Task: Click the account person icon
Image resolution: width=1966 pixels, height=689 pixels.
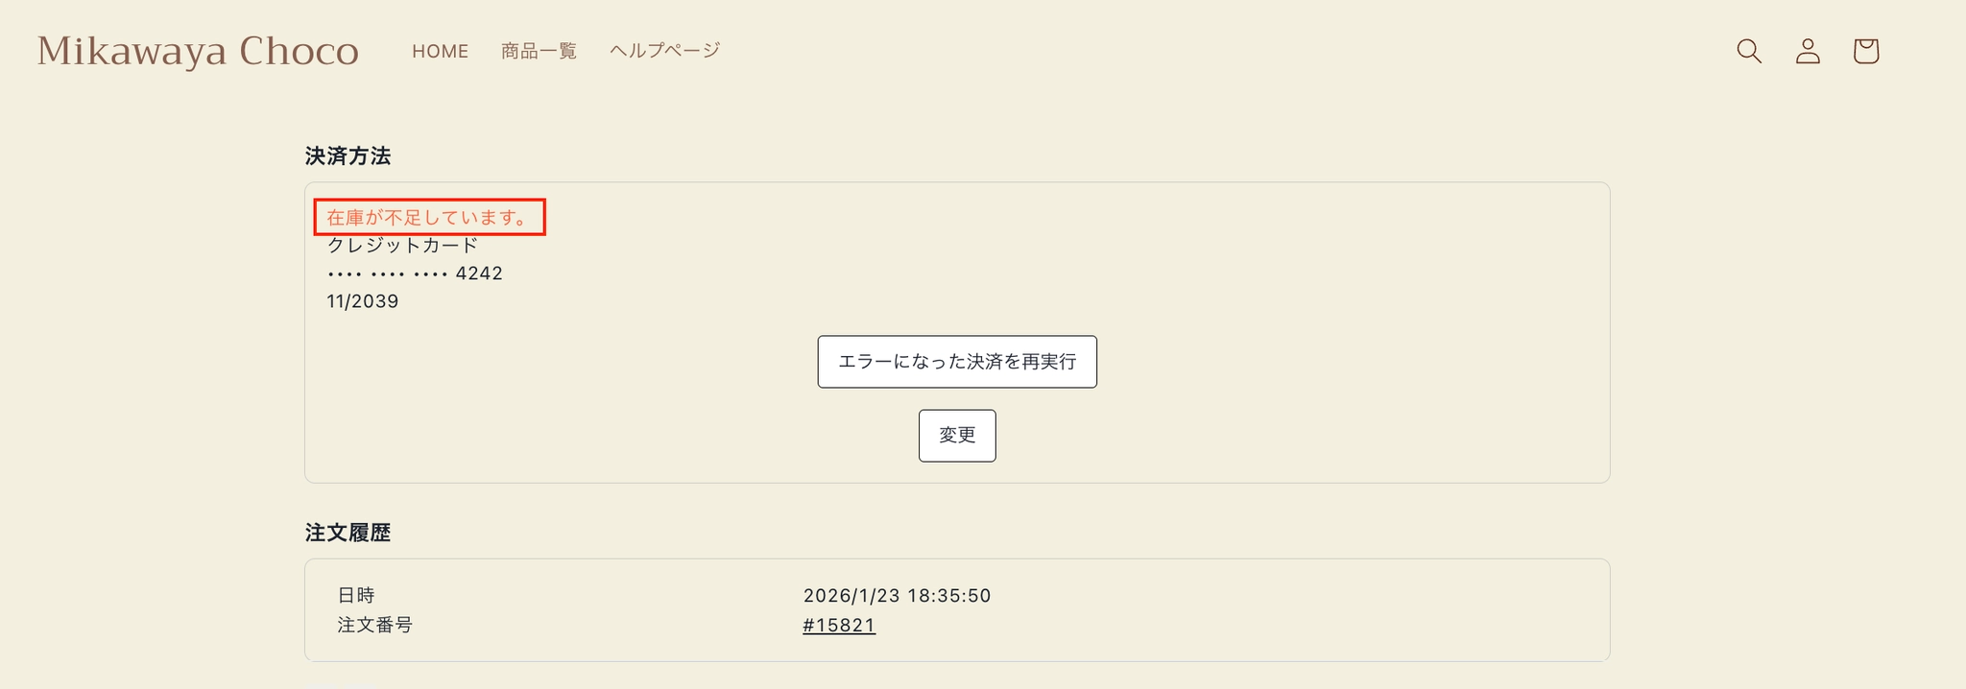Action: [1808, 51]
